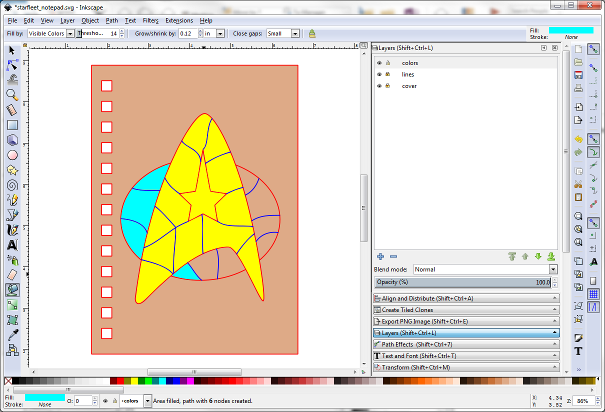Image resolution: width=605 pixels, height=412 pixels.
Task: Select the Measure ruler tool
Action: tap(12, 109)
